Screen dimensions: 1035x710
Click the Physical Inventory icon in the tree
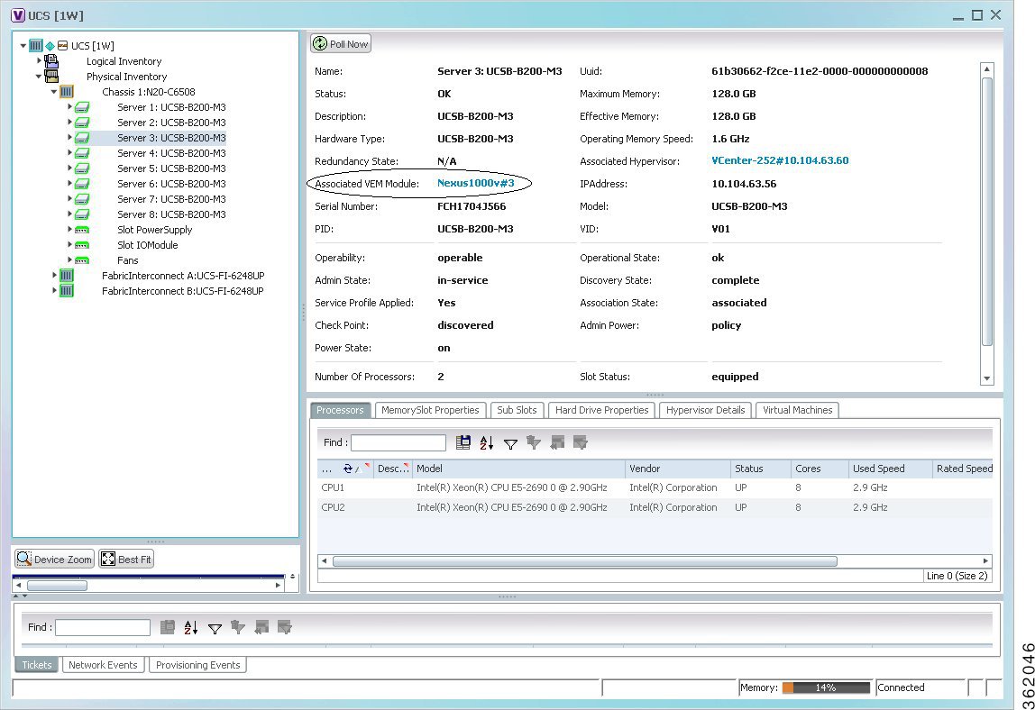point(51,77)
